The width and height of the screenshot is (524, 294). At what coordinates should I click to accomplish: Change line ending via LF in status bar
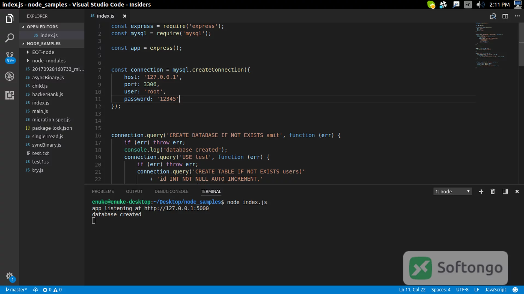pos(477,290)
